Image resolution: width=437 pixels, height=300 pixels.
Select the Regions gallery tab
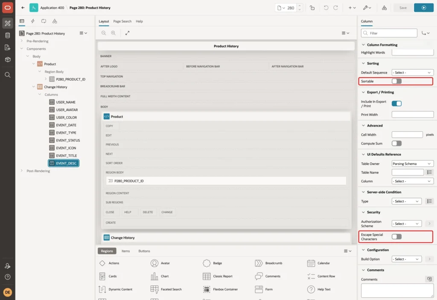coord(107,251)
